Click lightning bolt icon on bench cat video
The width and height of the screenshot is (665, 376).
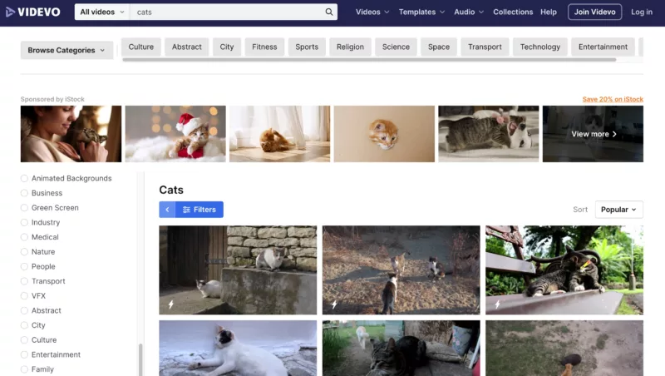(497, 304)
